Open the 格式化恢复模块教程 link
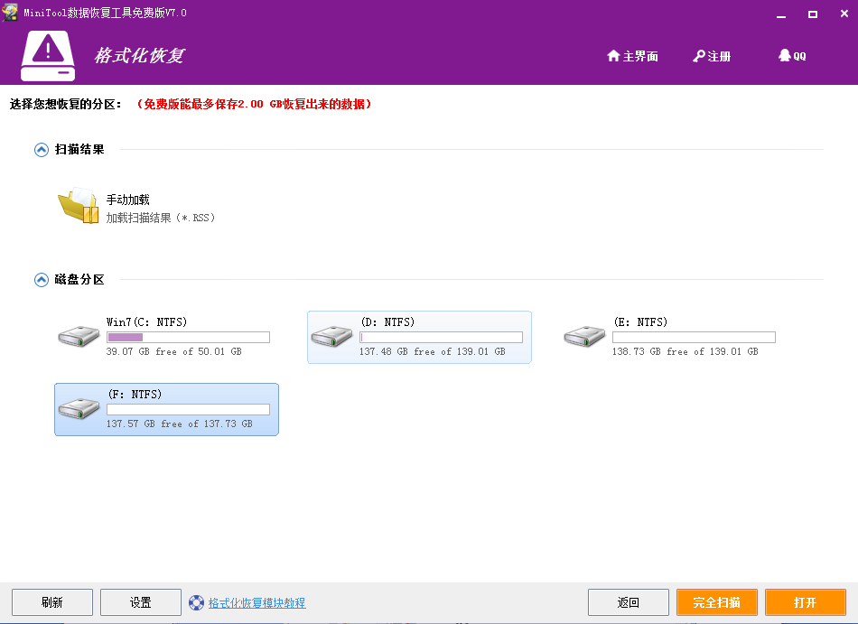The height and width of the screenshot is (624, 858). (256, 602)
